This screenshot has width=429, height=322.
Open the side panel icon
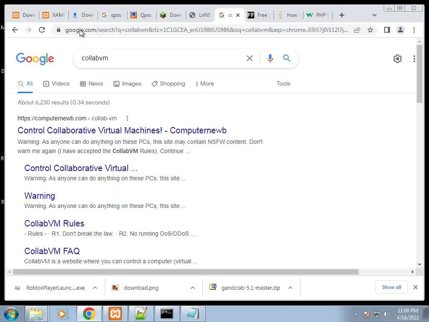point(387,30)
